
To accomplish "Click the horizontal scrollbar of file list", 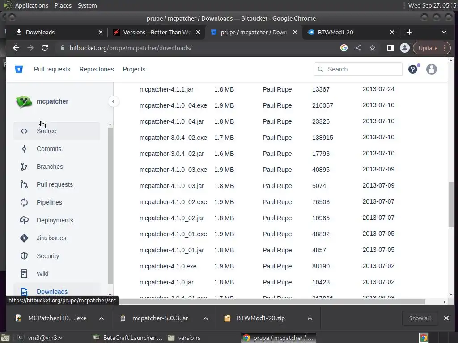I will [x=271, y=301].
